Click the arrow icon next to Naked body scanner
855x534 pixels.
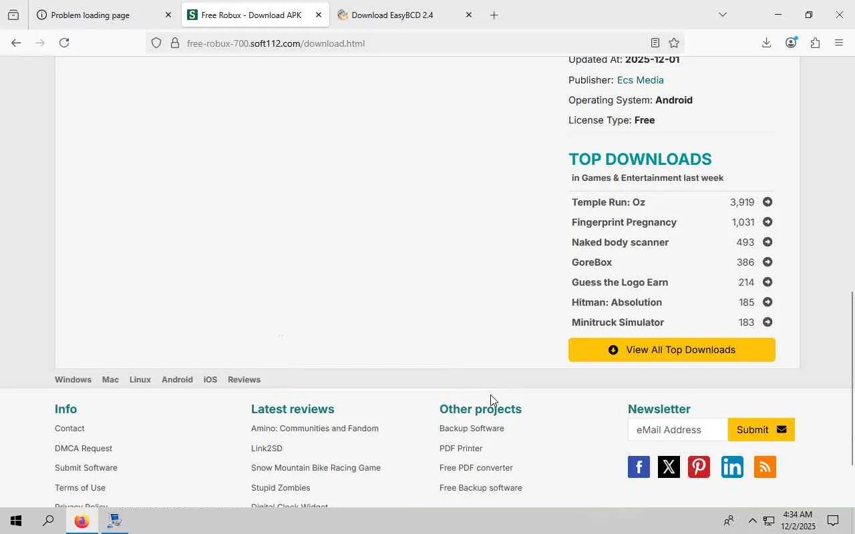coord(767,242)
